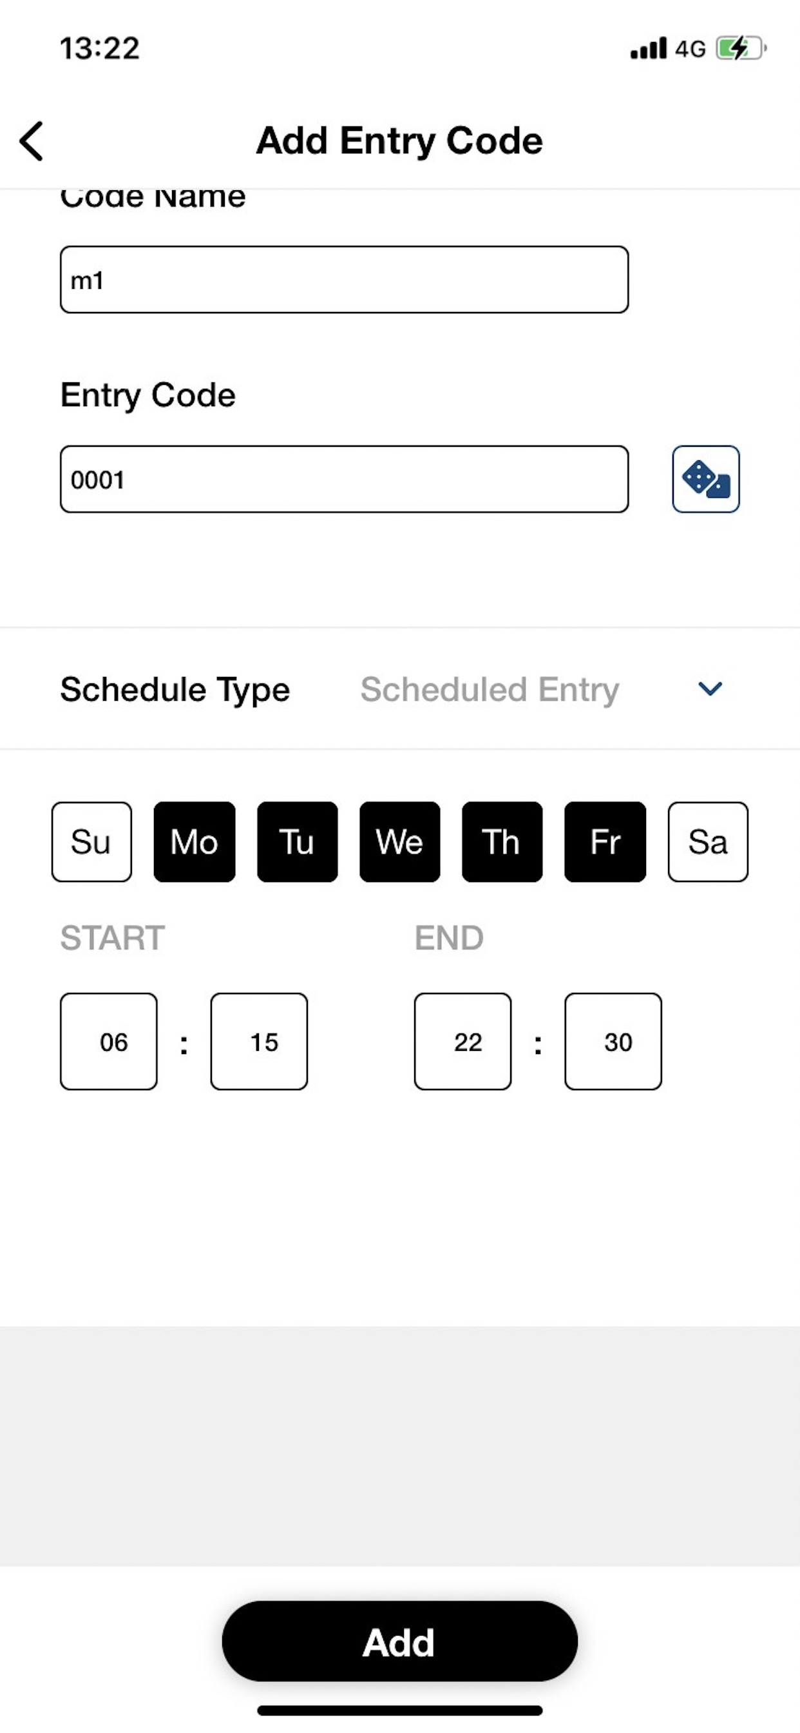Viewport: 800px width, 1733px height.
Task: Disable Friday in the schedule
Action: 605,841
